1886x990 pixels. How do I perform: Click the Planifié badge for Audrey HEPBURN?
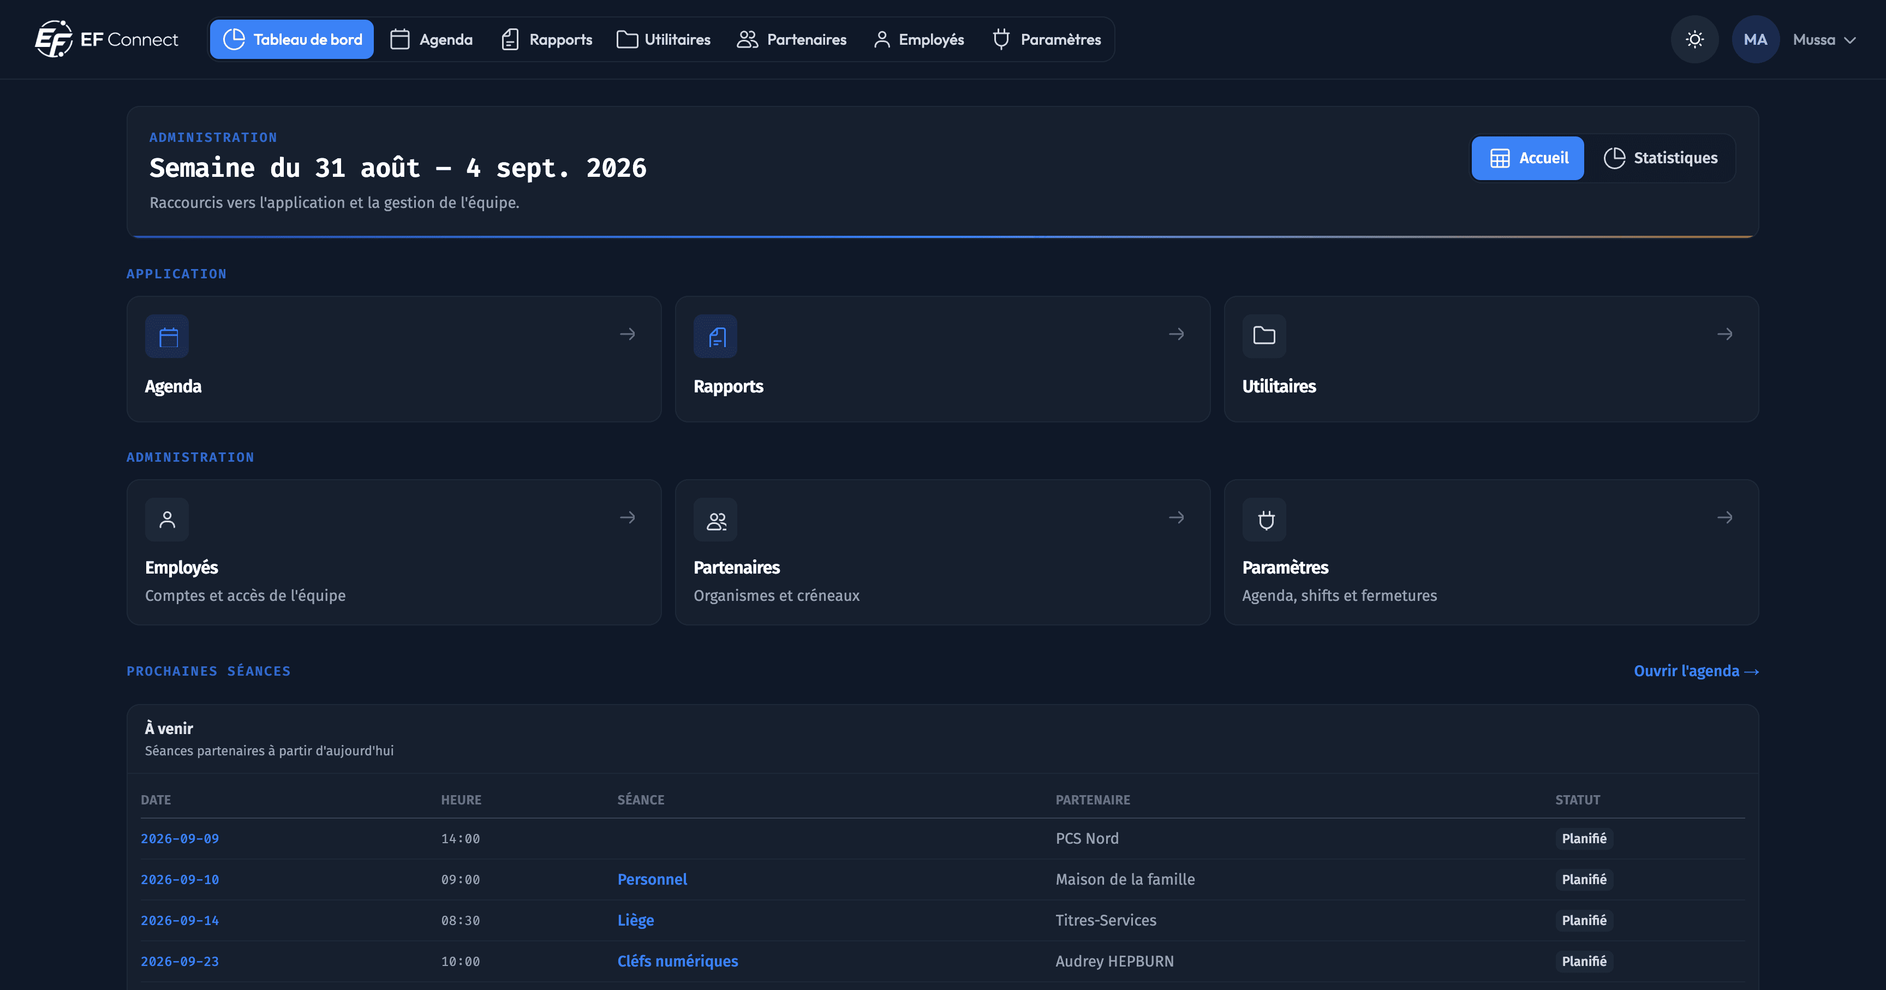[x=1584, y=962]
